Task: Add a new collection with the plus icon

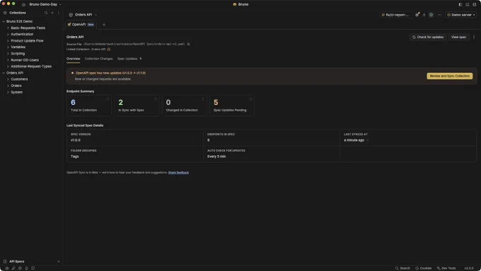Action: click(x=52, y=13)
